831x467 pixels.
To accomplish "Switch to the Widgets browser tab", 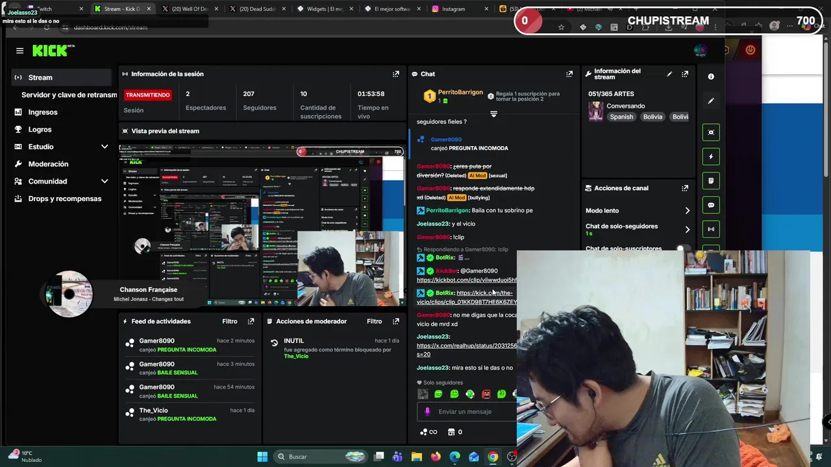I will click(x=323, y=9).
